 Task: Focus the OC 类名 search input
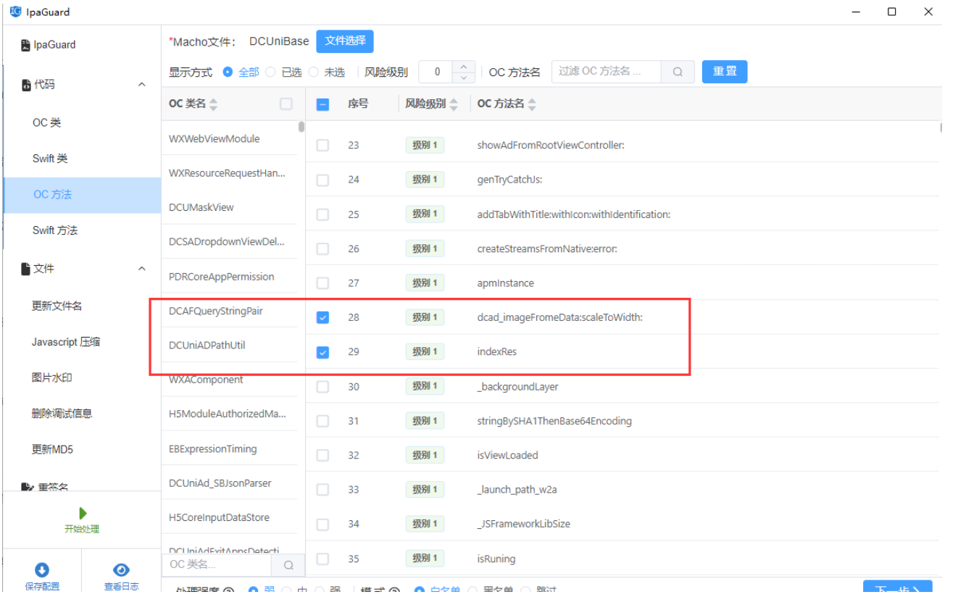pos(217,565)
